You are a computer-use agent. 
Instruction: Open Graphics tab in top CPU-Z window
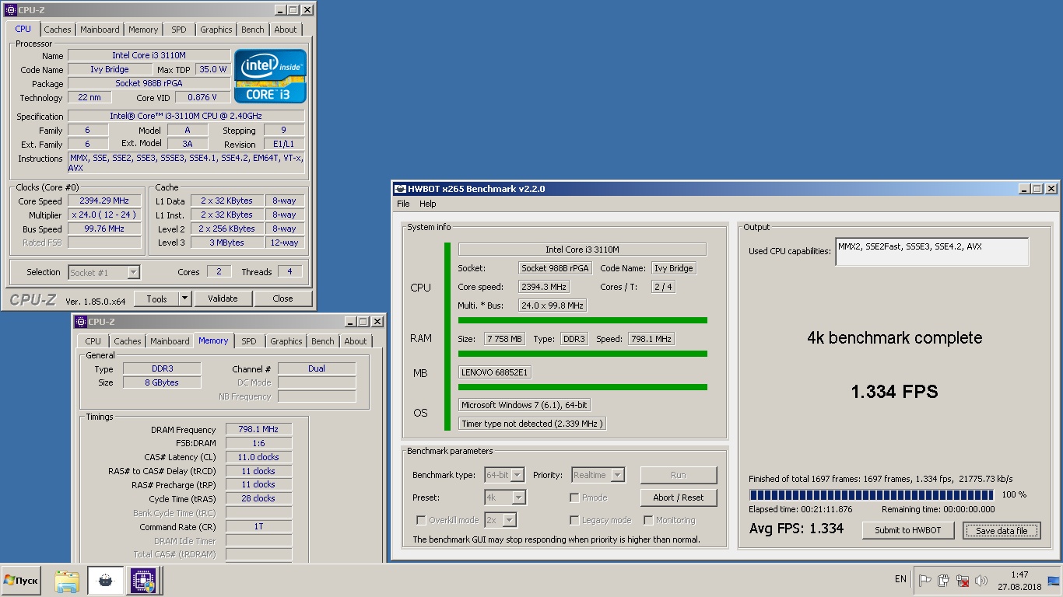[x=216, y=30]
